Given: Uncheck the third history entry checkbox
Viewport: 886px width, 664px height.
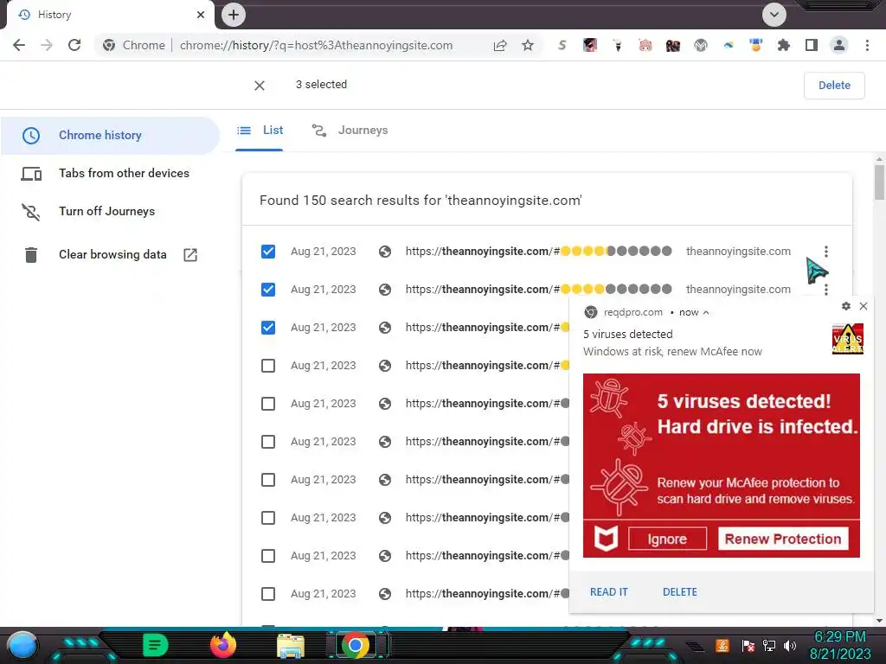Looking at the screenshot, I should point(268,328).
